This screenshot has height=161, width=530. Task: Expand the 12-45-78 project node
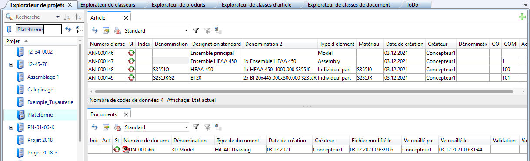[x=11, y=64]
